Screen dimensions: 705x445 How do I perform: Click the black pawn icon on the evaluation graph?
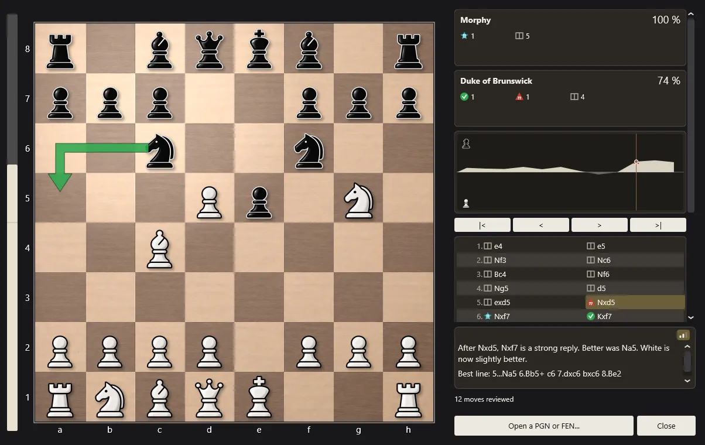tap(466, 143)
